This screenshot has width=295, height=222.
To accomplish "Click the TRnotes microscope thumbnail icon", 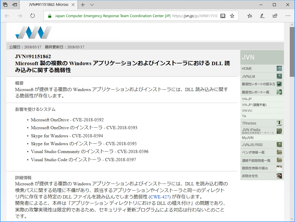I will tap(279, 123).
